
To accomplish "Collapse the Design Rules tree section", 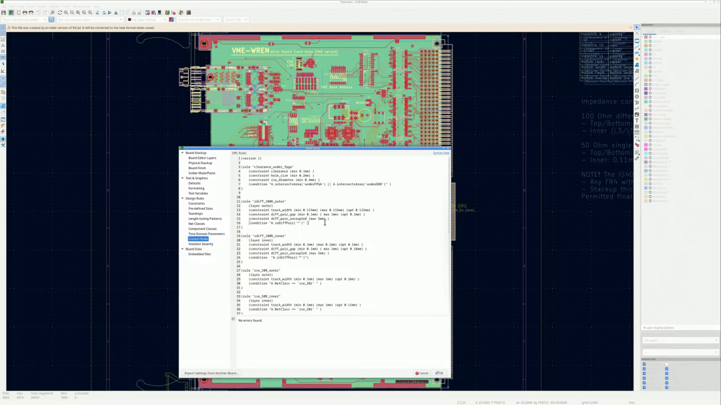I will tap(182, 198).
